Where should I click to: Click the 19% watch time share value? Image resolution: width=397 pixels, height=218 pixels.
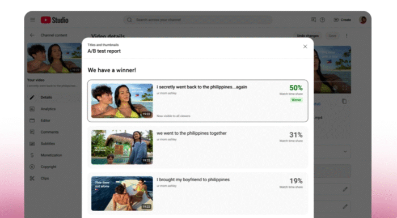click(x=296, y=181)
